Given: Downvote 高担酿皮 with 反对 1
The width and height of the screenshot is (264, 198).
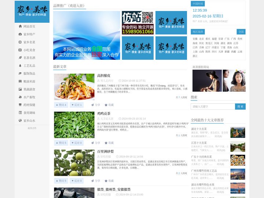Looking at the screenshot, I should 77,105.
